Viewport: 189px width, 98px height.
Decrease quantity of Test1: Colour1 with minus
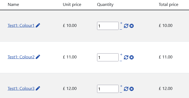pos(121,30)
